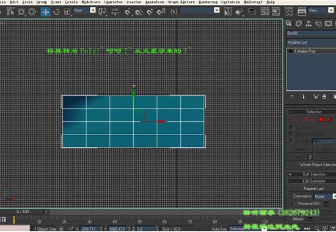Select Border sub-object level icon
This screenshot has width=336, height=232.
(313, 119)
